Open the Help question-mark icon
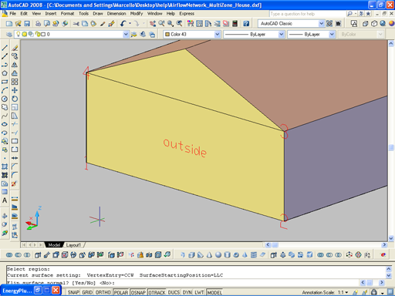 pos(246,24)
